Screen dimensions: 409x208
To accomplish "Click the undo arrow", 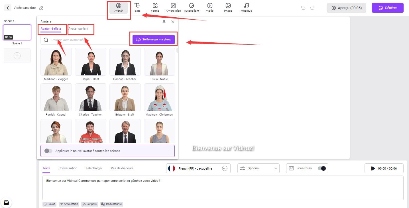I will [x=303, y=8].
